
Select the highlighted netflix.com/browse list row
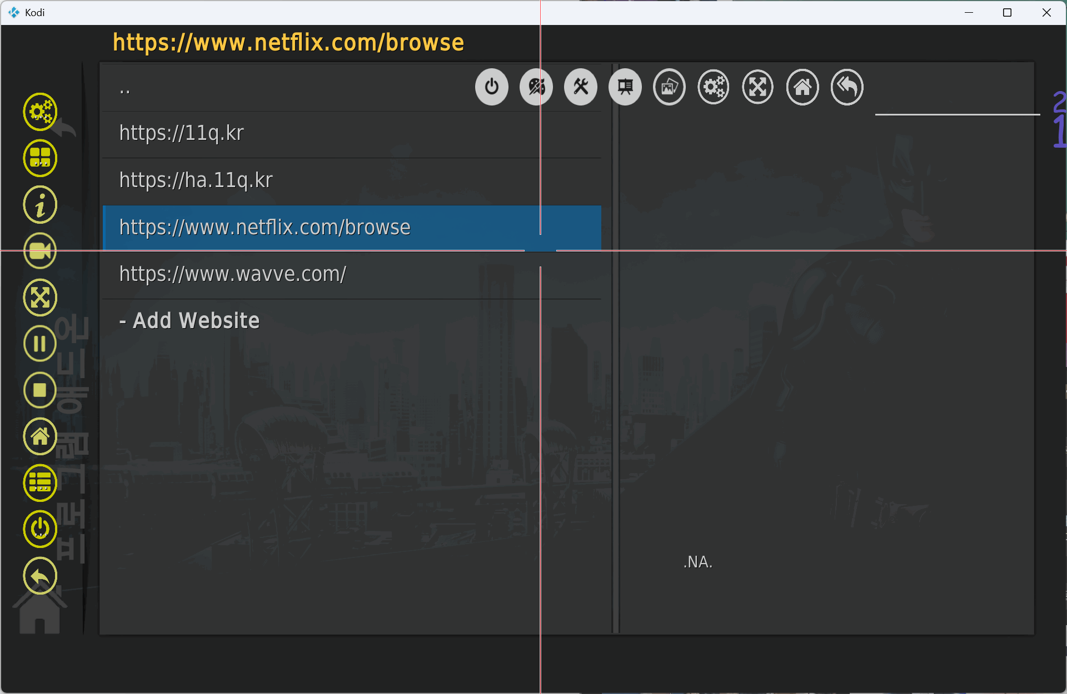pos(352,228)
